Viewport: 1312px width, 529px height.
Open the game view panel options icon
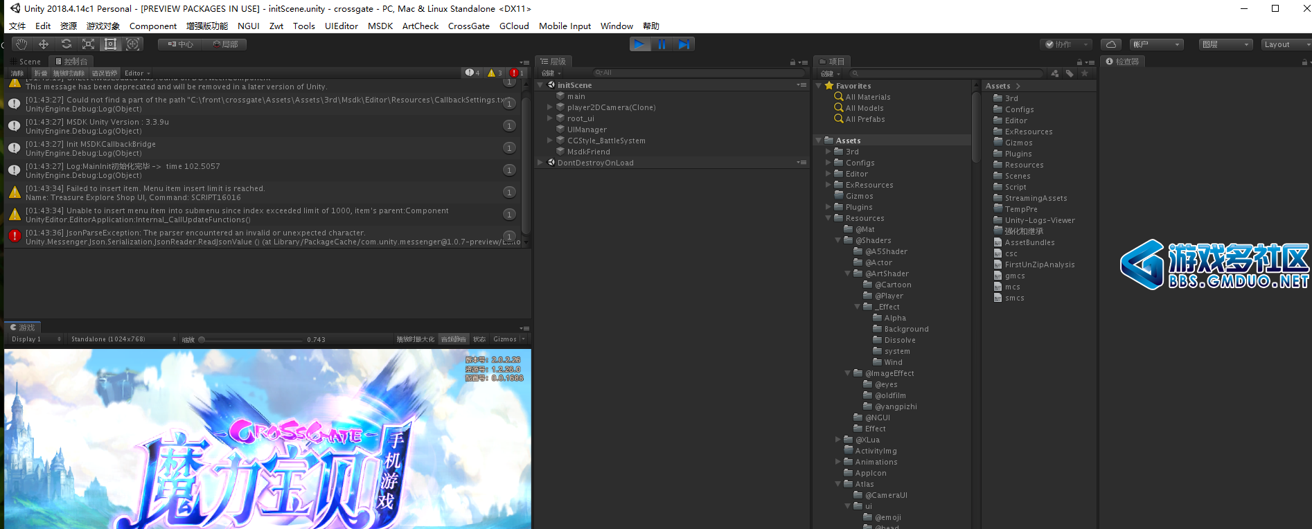pos(524,328)
